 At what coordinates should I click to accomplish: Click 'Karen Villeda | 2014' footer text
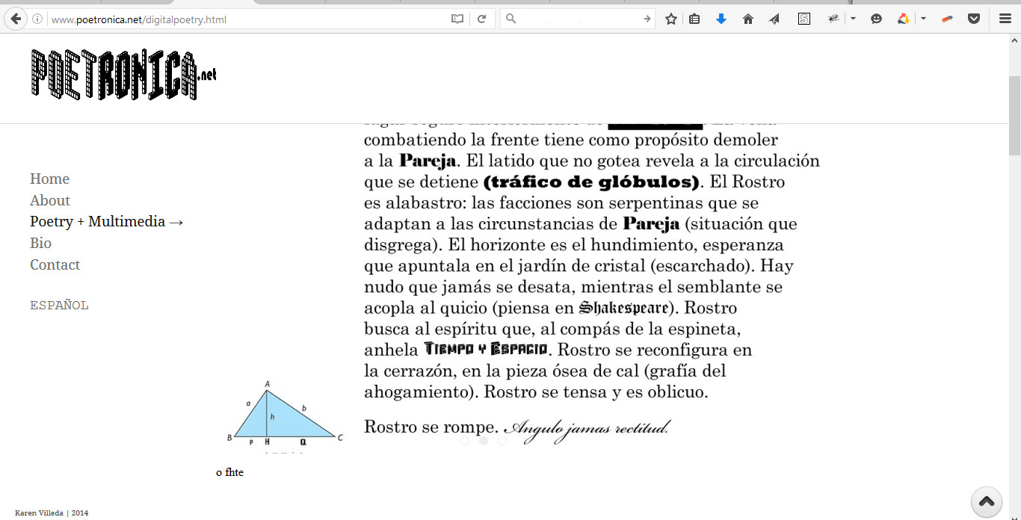(x=52, y=513)
